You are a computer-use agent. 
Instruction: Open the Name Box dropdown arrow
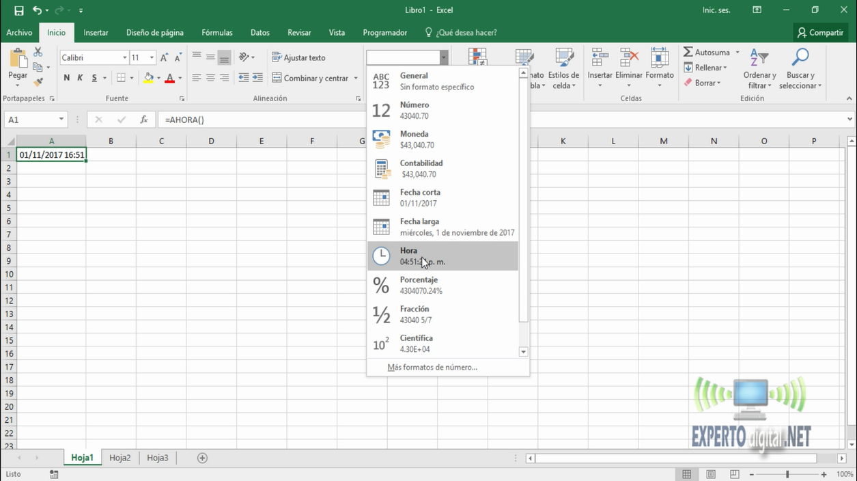[61, 120]
